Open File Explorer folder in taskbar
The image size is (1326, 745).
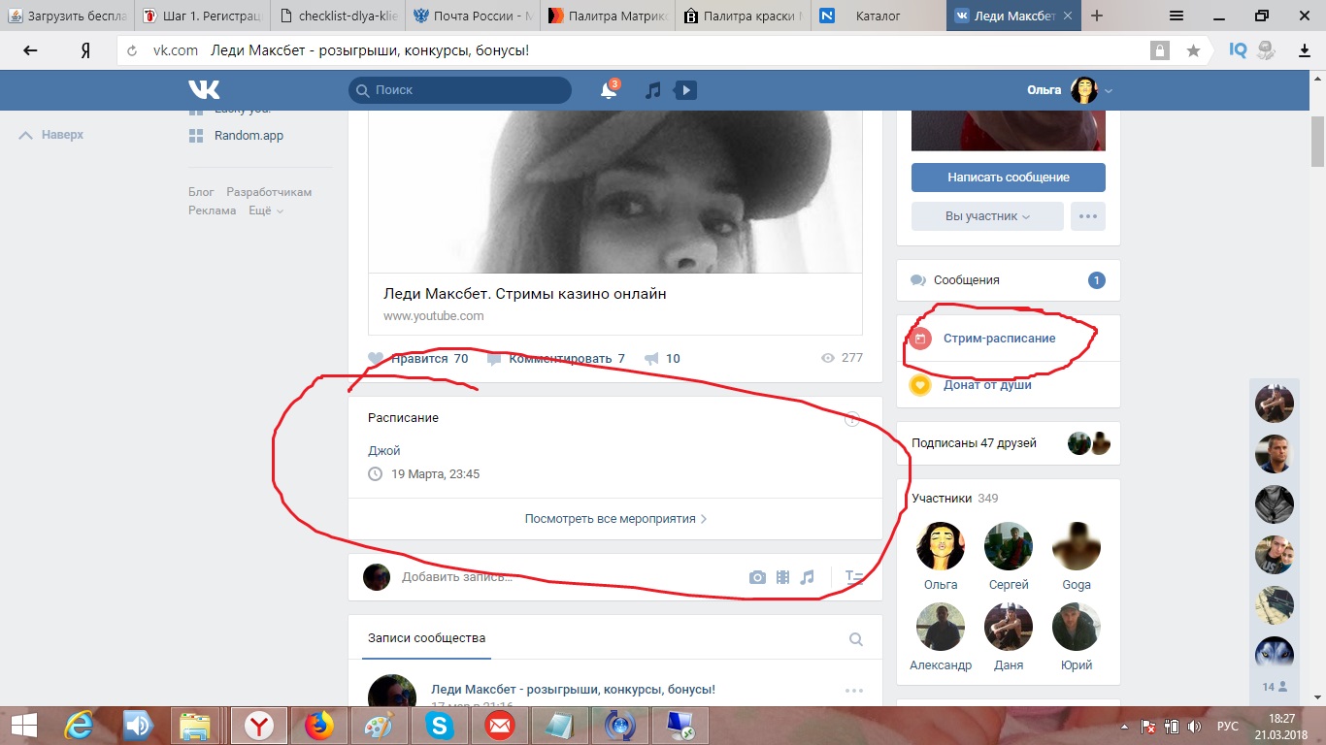tap(195, 725)
